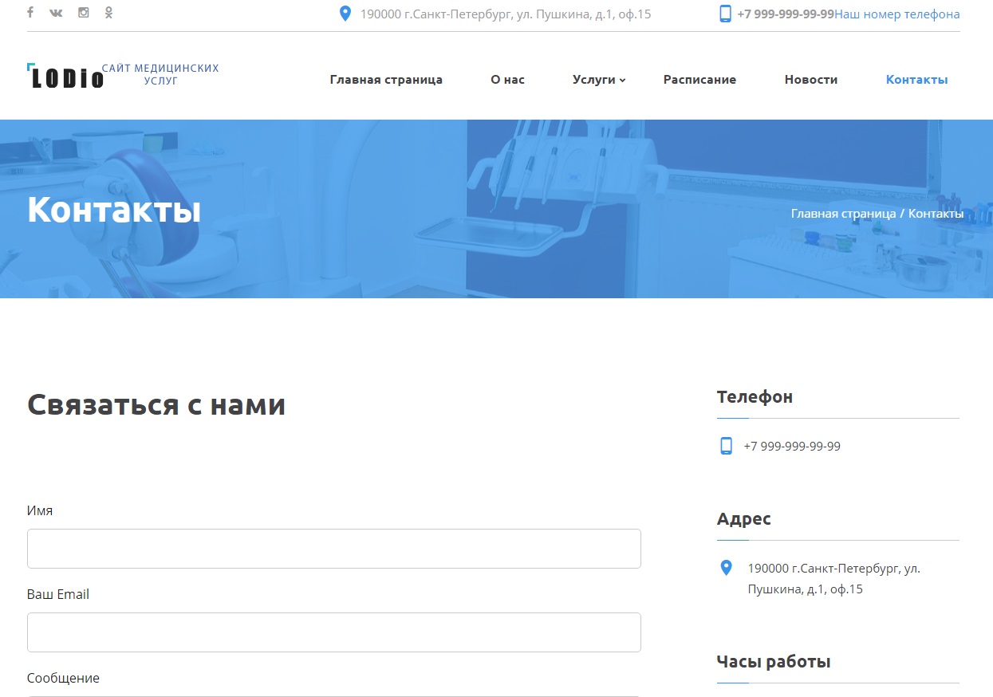Open the Facebook social icon
This screenshot has height=697, width=993.
[30, 13]
